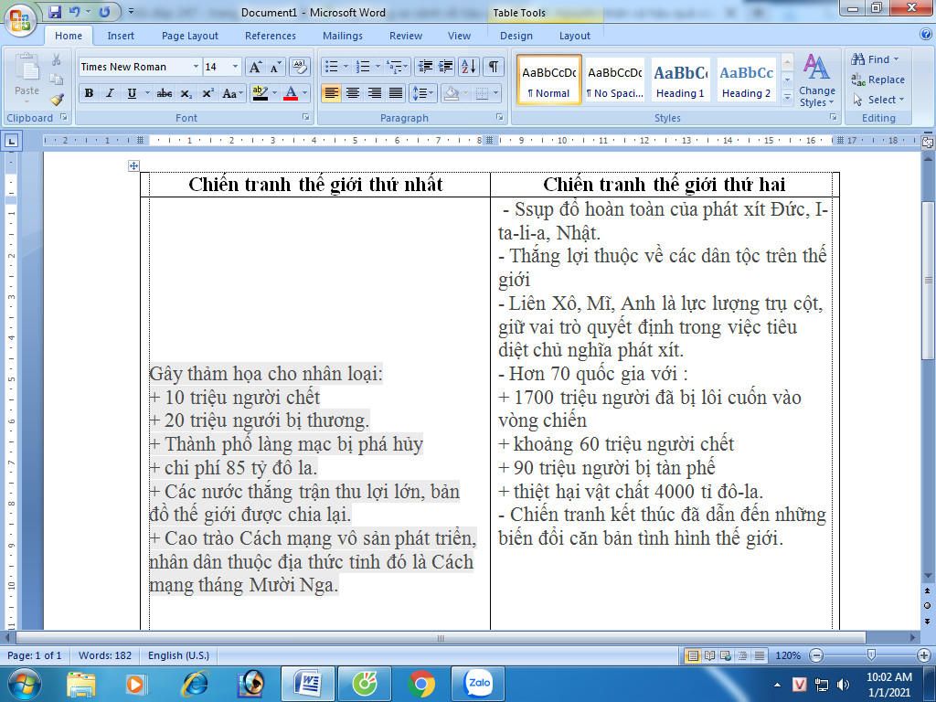The height and width of the screenshot is (702, 936).
Task: Justify paragraph text
Action: (396, 93)
